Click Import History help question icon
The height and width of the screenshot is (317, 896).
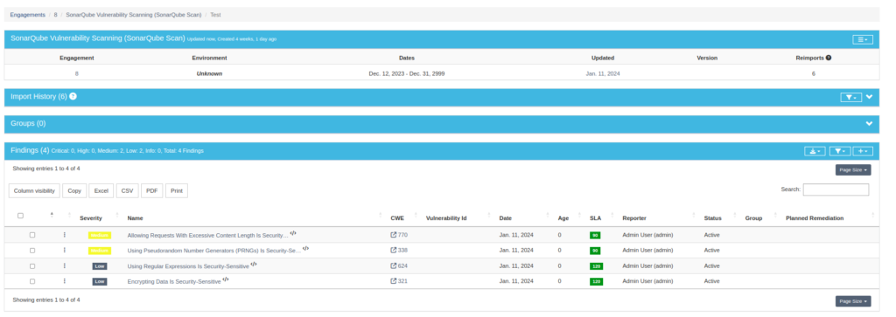pyautogui.click(x=73, y=96)
